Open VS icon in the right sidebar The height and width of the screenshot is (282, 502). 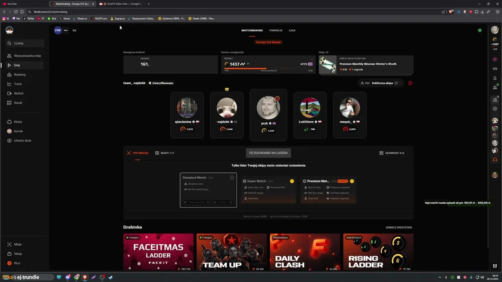point(495,69)
